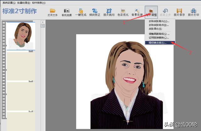Open the 背景处理 background processing tool
The image size is (201, 131).
click(137, 12)
